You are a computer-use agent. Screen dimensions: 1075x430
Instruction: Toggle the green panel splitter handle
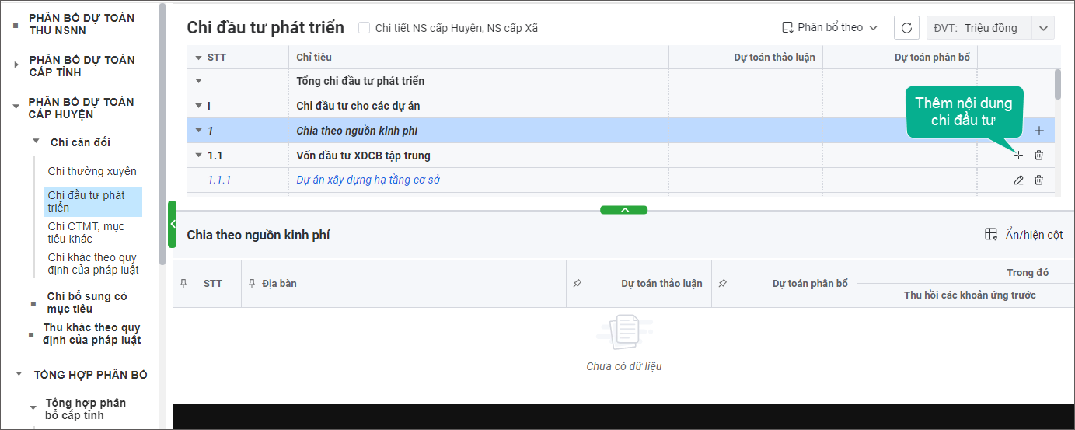(x=623, y=210)
